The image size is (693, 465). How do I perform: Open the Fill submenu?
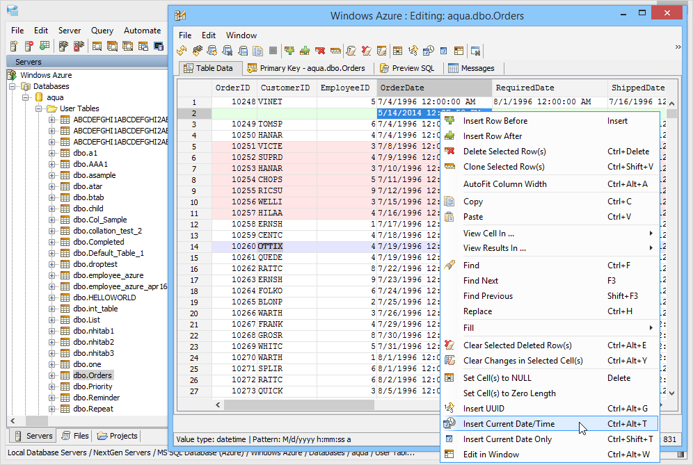tap(550, 327)
